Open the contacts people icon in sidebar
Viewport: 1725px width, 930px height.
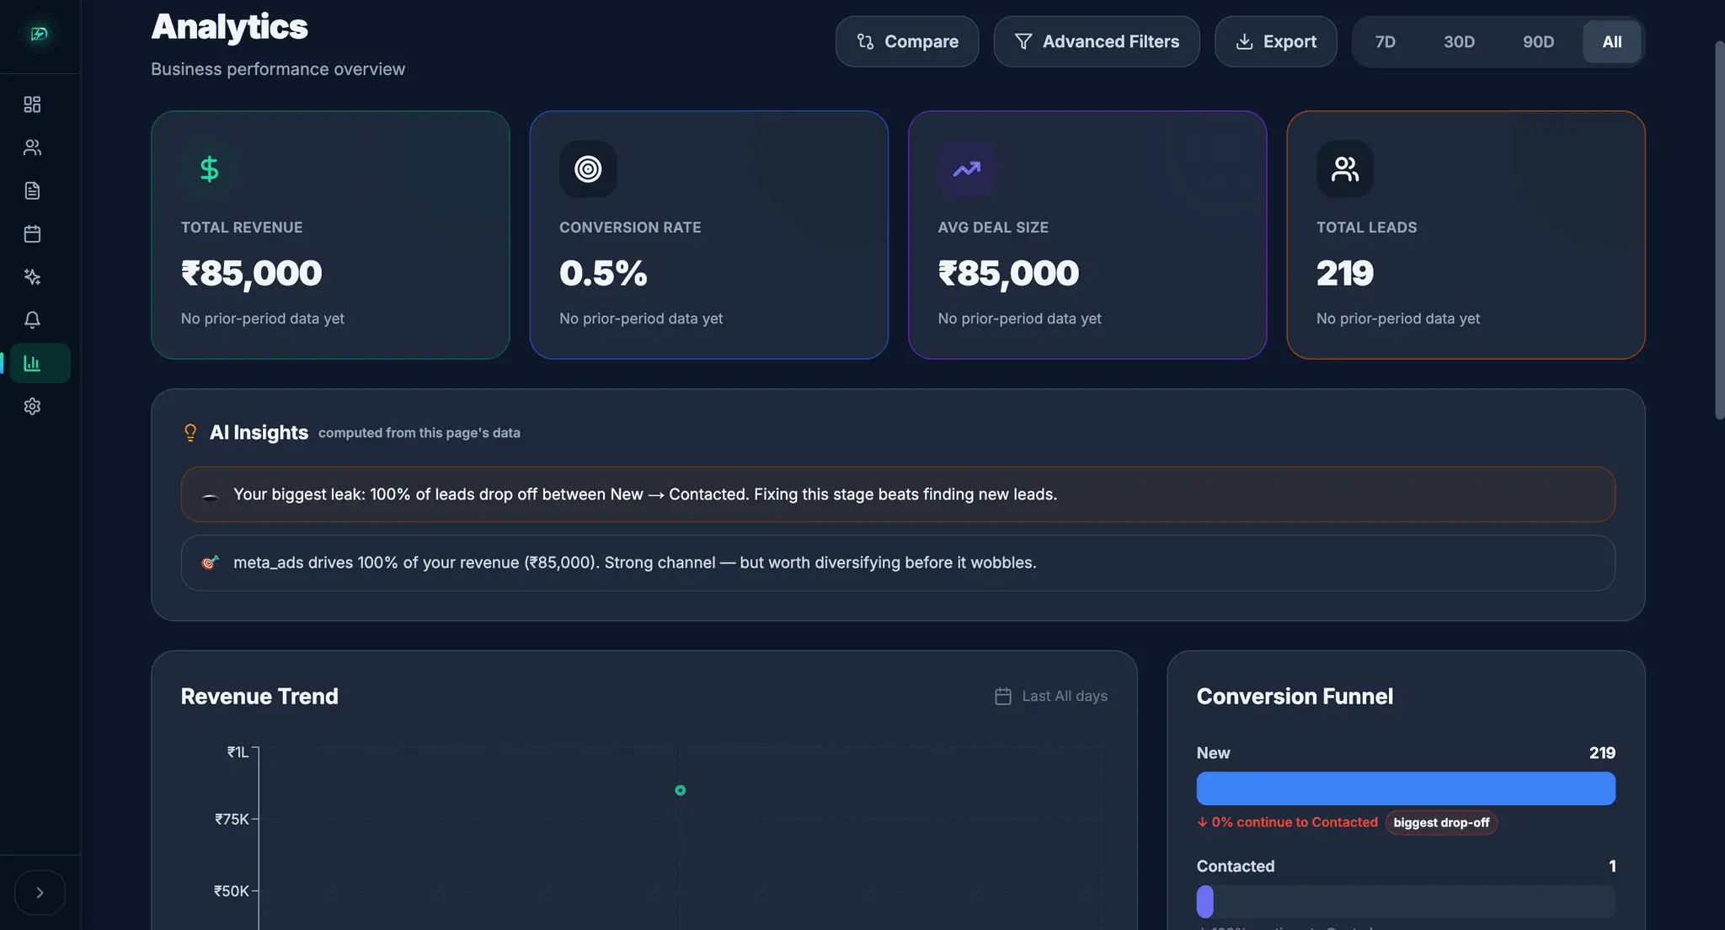click(32, 147)
